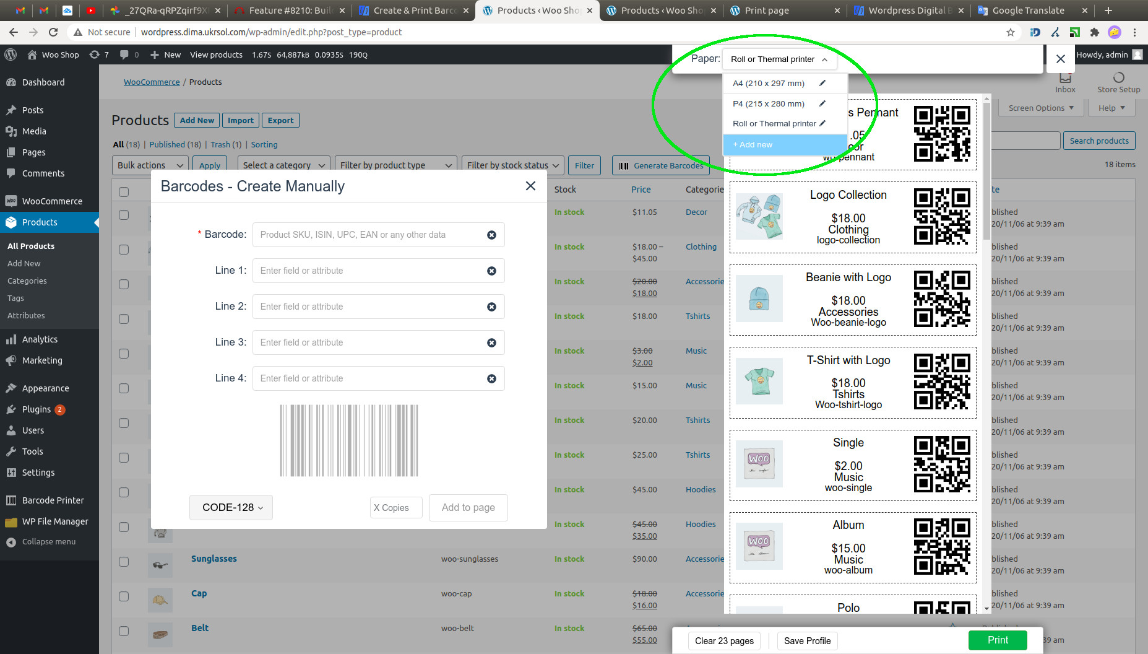The width and height of the screenshot is (1148, 654).
Task: Reload the browser page
Action: (53, 32)
